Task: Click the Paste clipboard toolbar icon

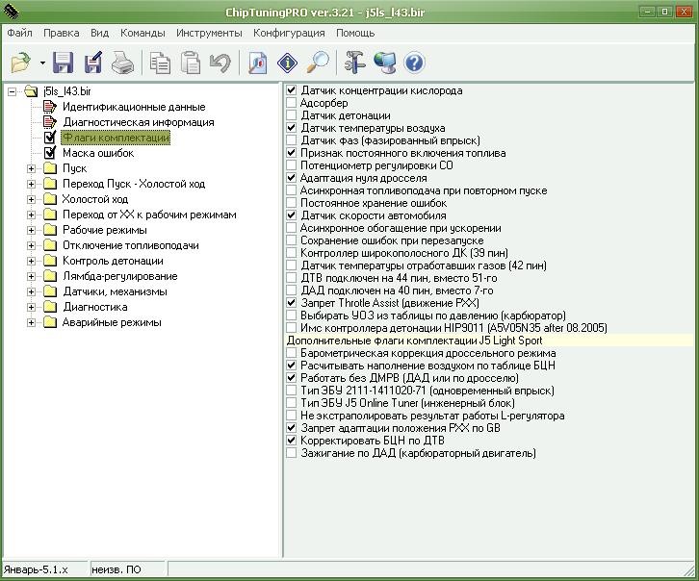Action: tap(191, 63)
